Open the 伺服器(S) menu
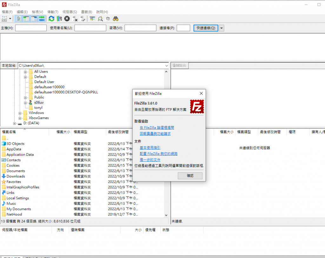This screenshot has height=258, width=325. [x=70, y=12]
